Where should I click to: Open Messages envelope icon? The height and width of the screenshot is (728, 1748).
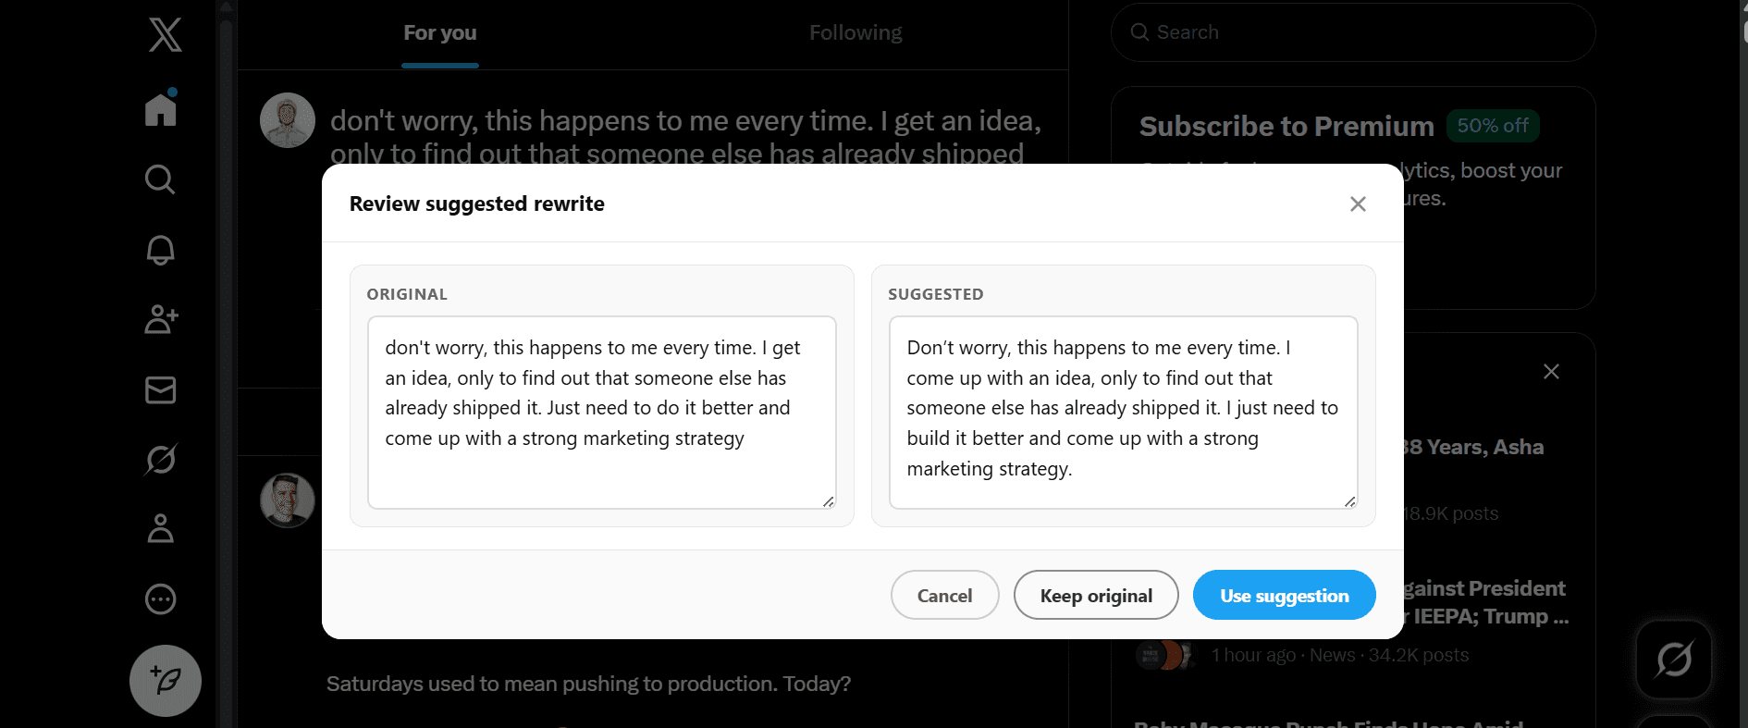(x=160, y=389)
